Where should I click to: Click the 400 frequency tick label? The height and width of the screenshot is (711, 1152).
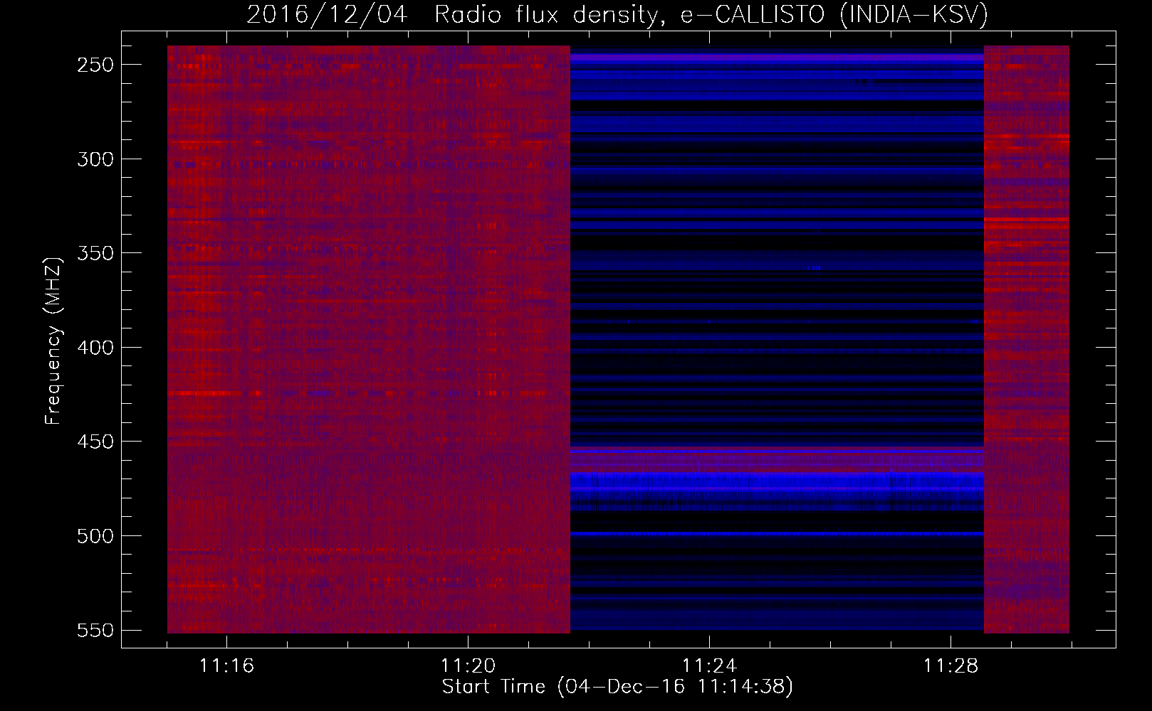click(95, 348)
